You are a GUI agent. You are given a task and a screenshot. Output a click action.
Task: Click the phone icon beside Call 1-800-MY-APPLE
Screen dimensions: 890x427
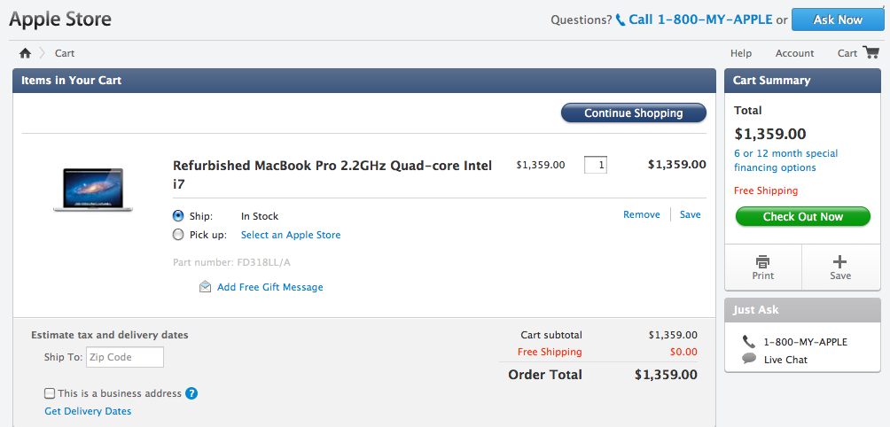[x=621, y=19]
